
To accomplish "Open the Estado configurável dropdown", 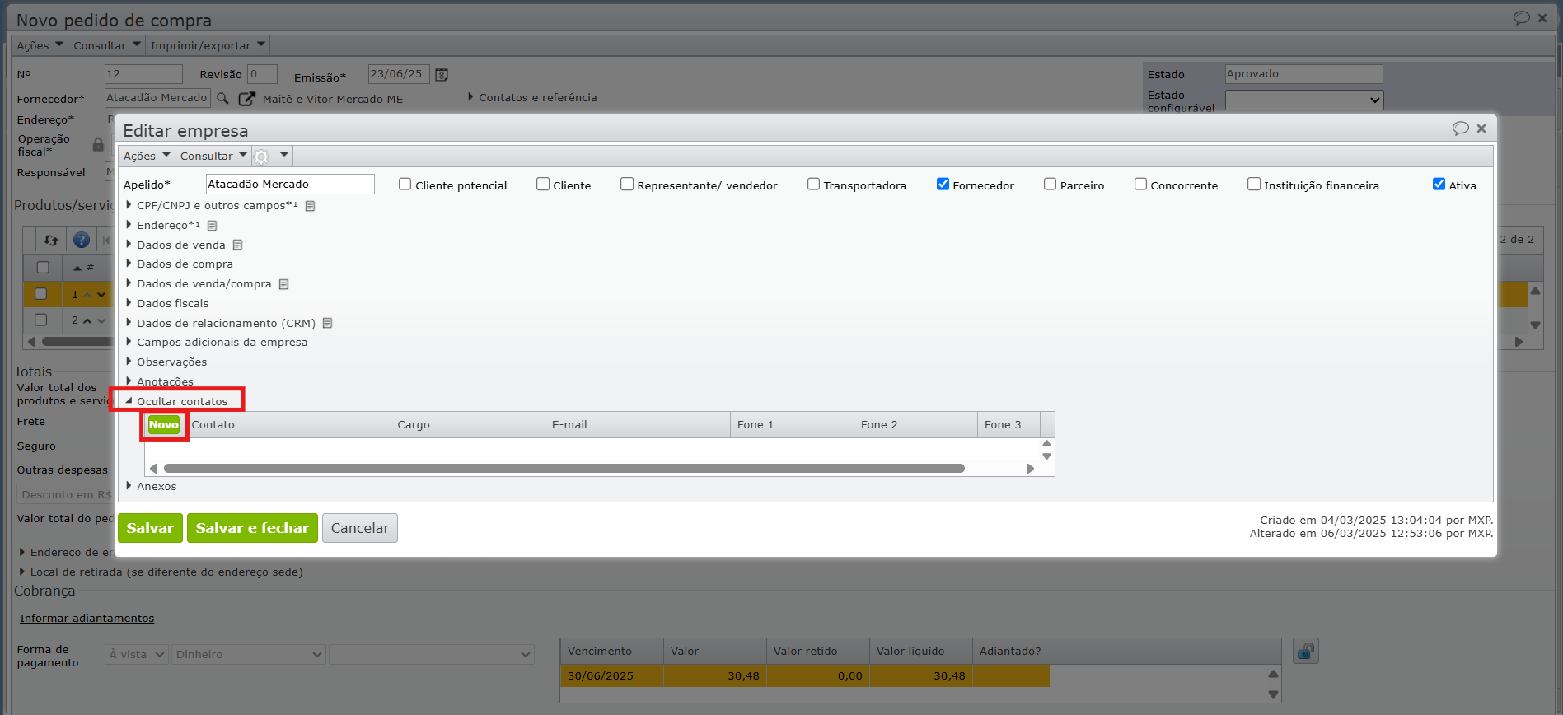I will click(x=1303, y=100).
